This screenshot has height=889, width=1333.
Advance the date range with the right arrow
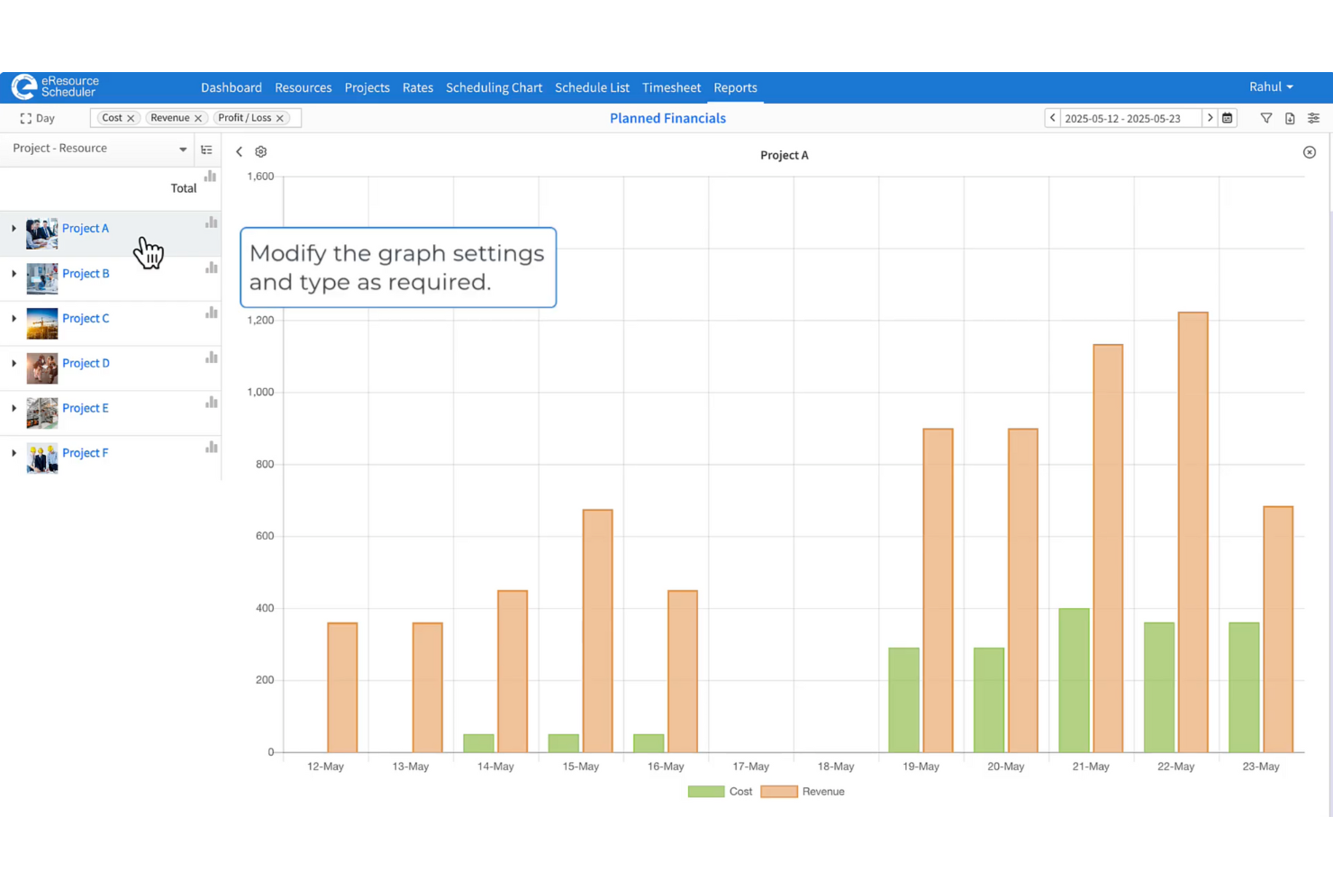pos(1210,118)
